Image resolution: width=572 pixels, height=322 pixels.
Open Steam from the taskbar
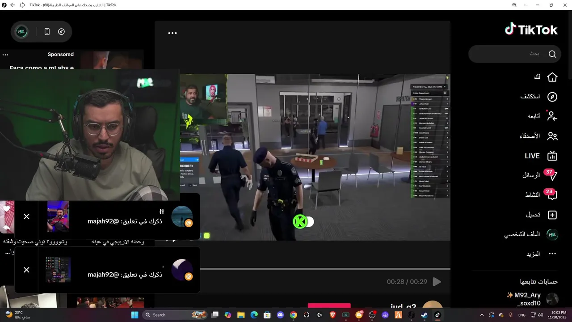[424, 315]
